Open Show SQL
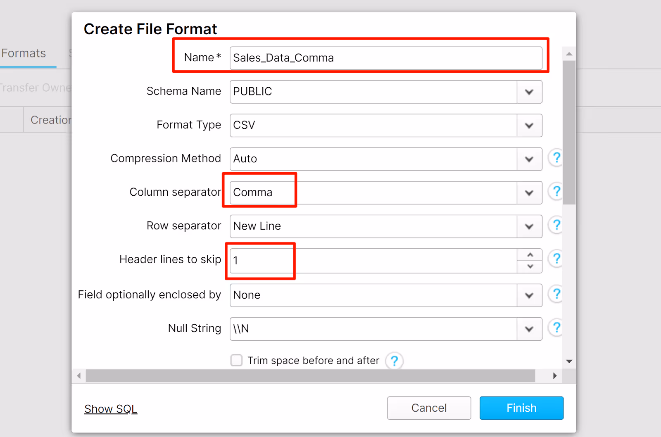 point(110,408)
